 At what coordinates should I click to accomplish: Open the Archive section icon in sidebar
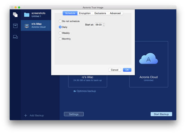pos(15,26)
